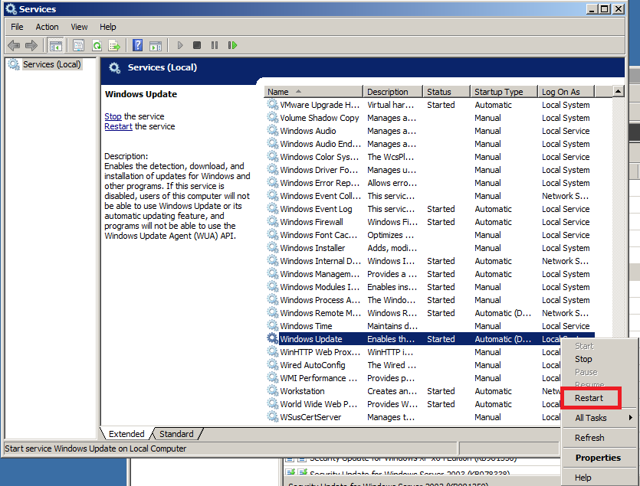
Task: Select the Windows Time service row
Action: (428, 326)
